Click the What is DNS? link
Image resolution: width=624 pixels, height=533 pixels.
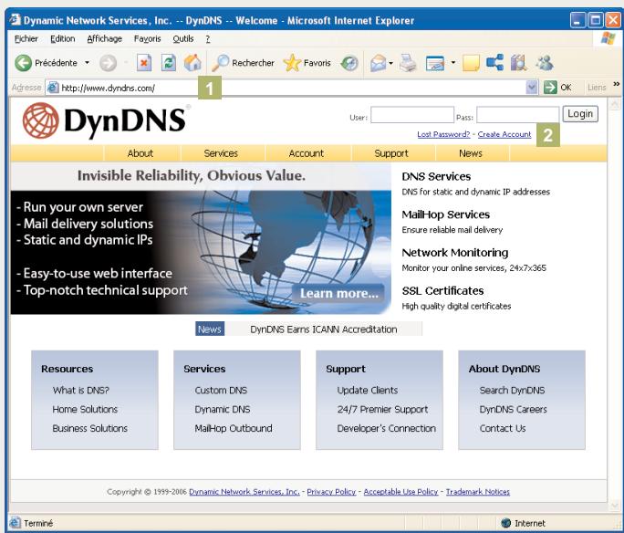[81, 390]
